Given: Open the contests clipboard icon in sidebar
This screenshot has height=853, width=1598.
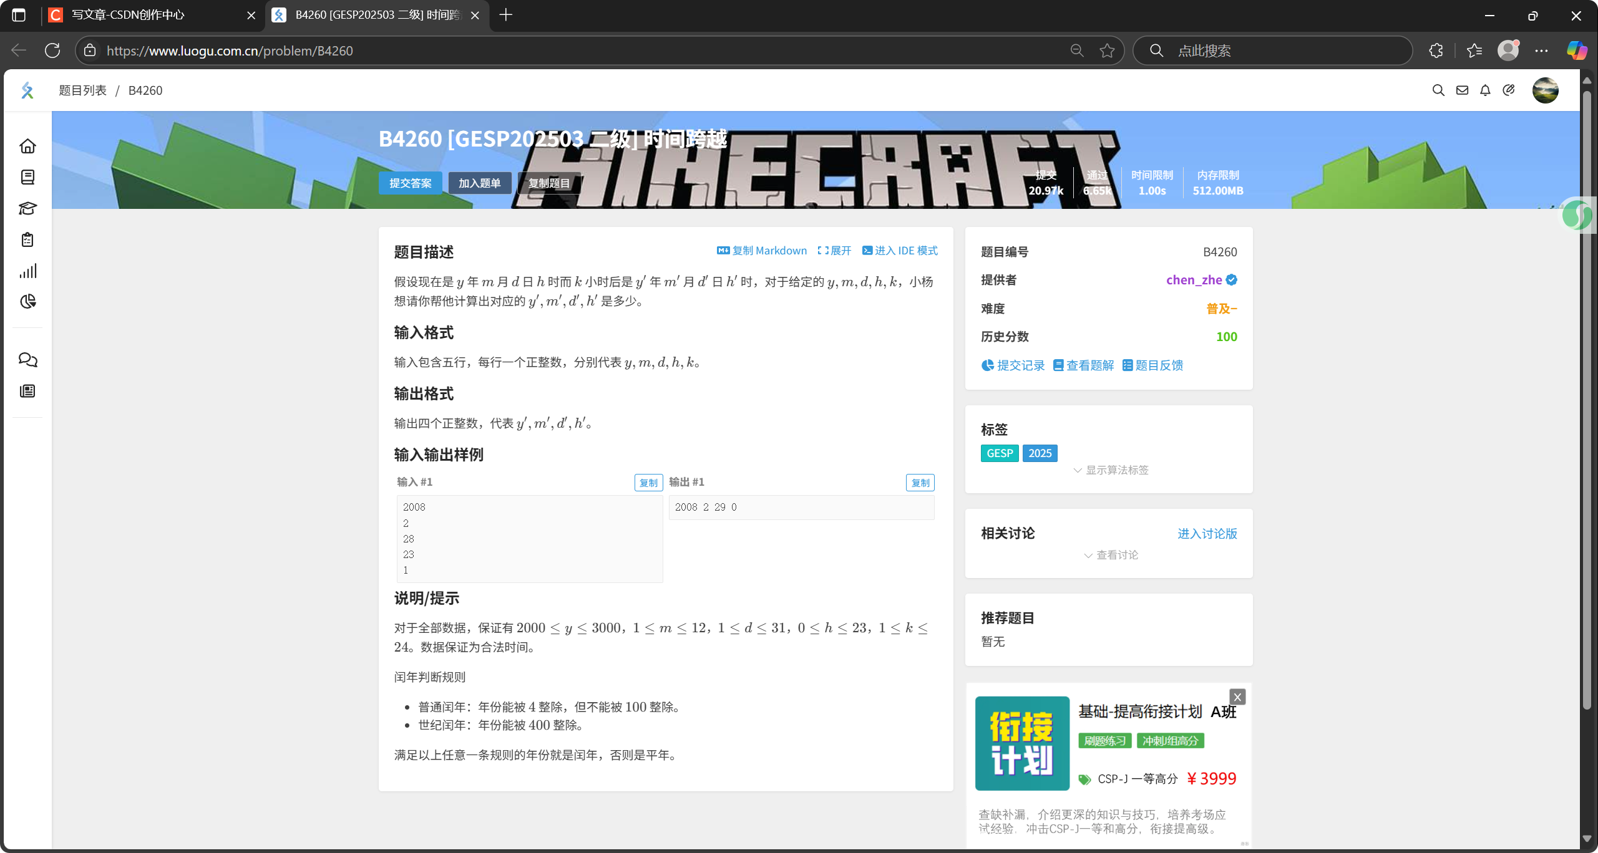Looking at the screenshot, I should pyautogui.click(x=27, y=239).
